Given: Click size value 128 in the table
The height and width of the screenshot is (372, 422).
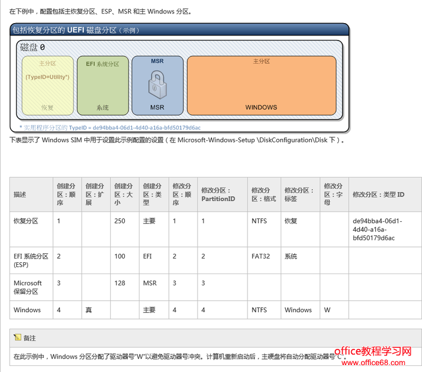Looking at the screenshot, I should [120, 283].
